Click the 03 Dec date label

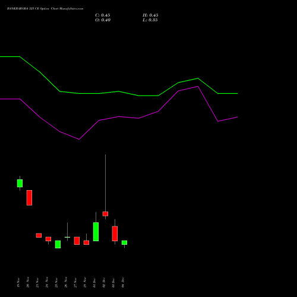(113, 282)
